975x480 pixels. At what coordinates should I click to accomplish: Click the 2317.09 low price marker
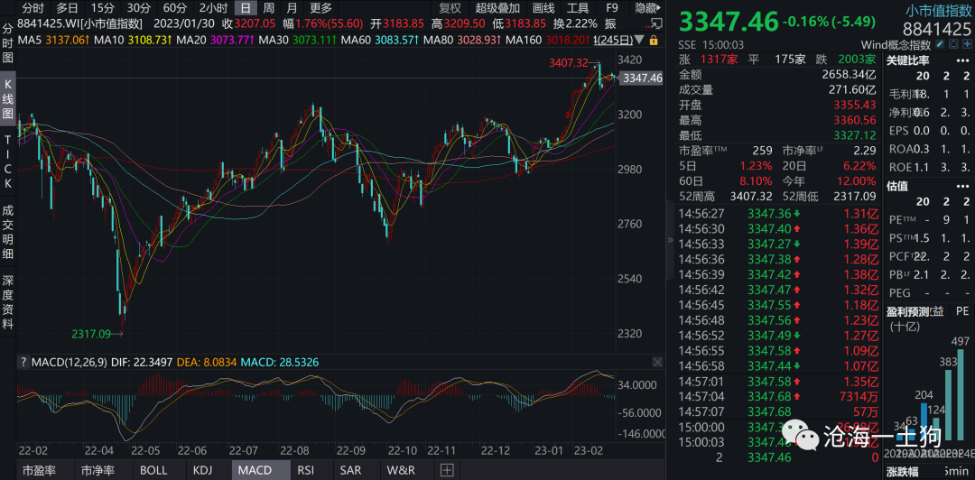tap(91, 334)
